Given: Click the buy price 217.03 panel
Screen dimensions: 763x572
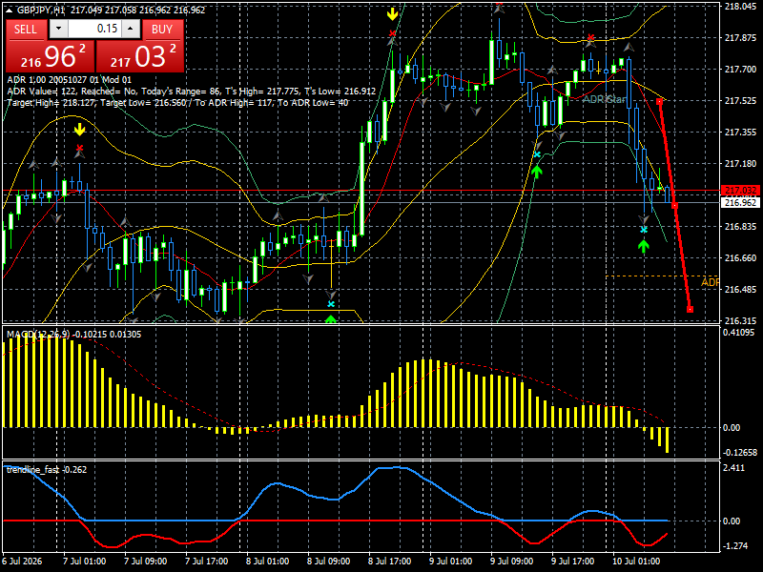Looking at the screenshot, I should 140,56.
